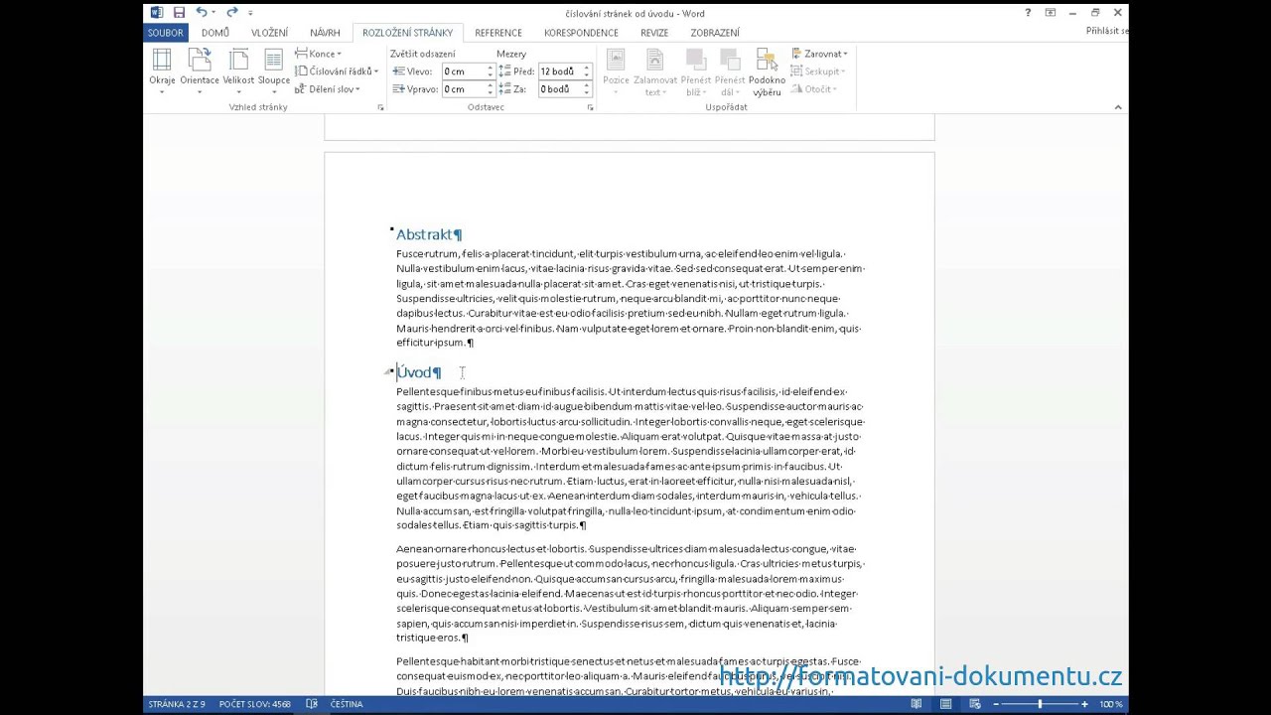Redo the last action

click(x=232, y=12)
